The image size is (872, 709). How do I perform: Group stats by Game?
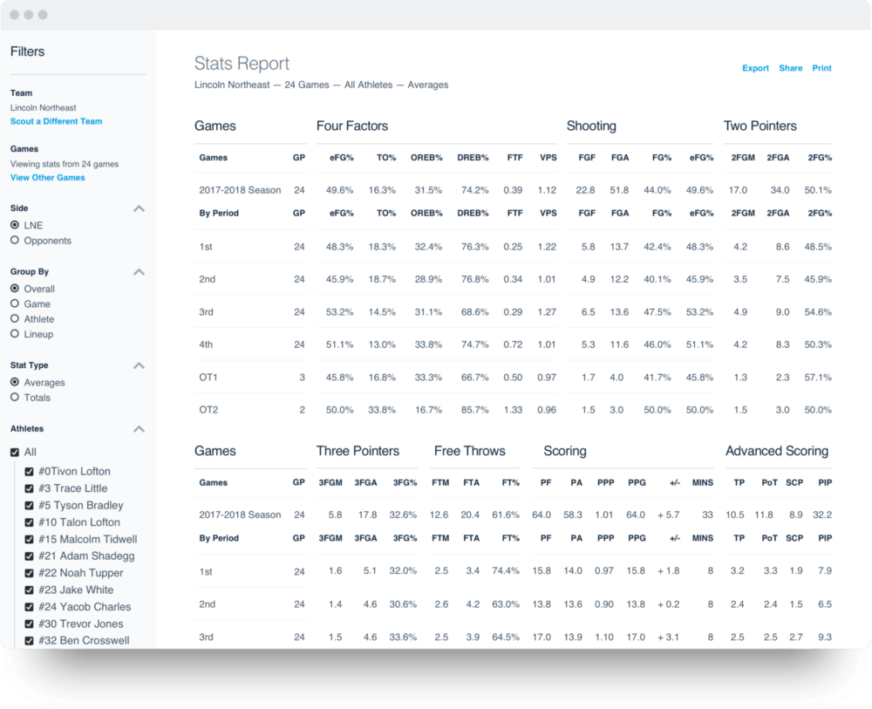[15, 303]
